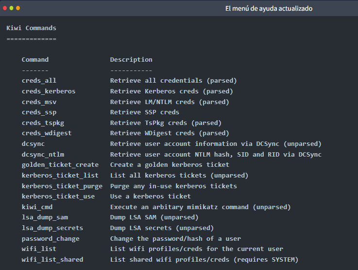The height and width of the screenshot is (270, 358).
Task: Select the kerberos_ticket_purge command
Action: click(62, 186)
